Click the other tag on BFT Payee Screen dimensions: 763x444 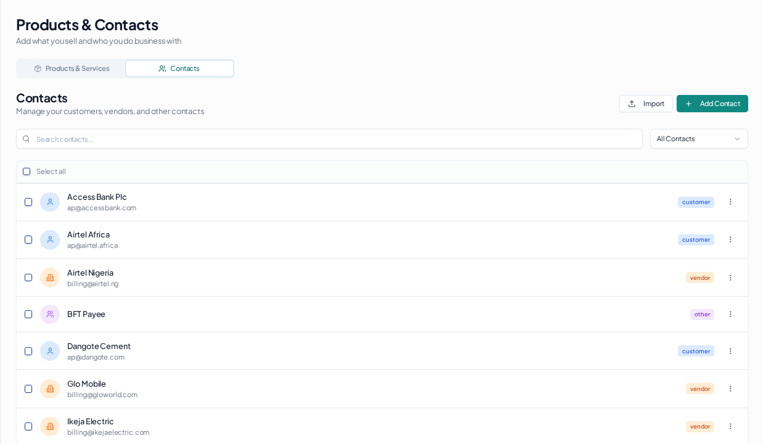[702, 314]
